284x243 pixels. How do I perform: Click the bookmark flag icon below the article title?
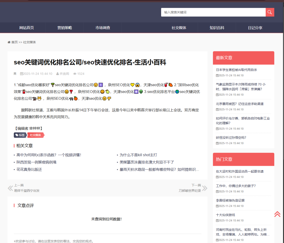(16, 74)
